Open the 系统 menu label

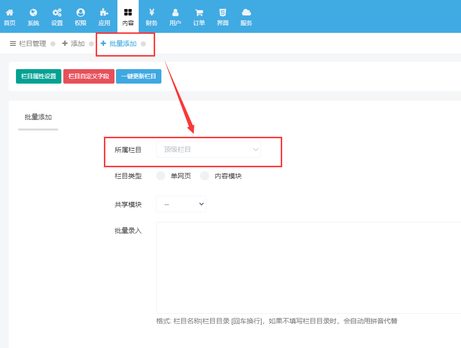pyautogui.click(x=33, y=23)
